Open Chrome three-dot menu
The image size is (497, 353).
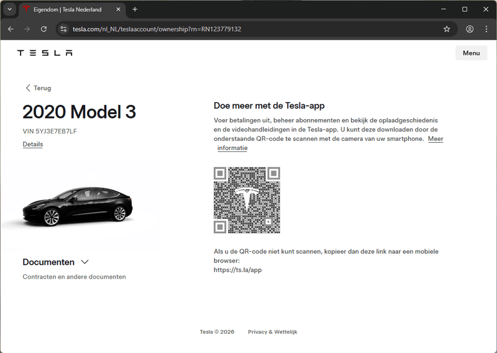pos(486,29)
